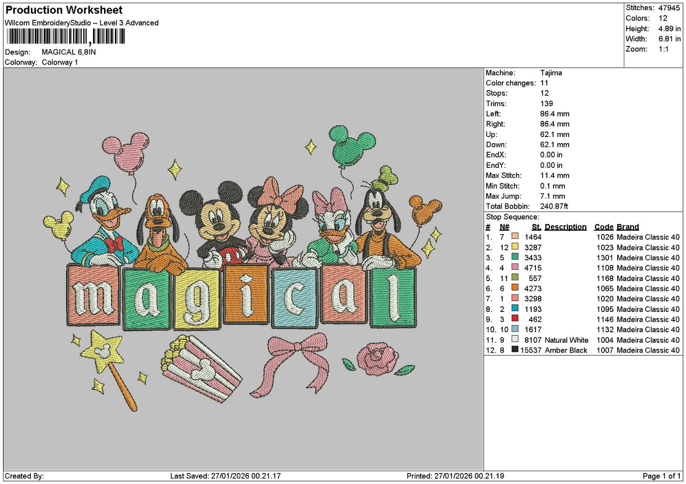Viewport: 686px width, 484px height.
Task: Click the Height value 4.89 in
Action: click(x=669, y=29)
